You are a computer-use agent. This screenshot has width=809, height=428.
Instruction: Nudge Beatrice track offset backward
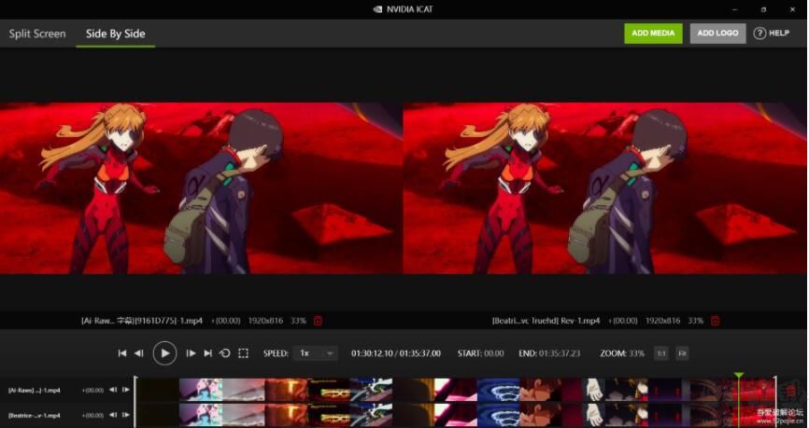[112, 415]
